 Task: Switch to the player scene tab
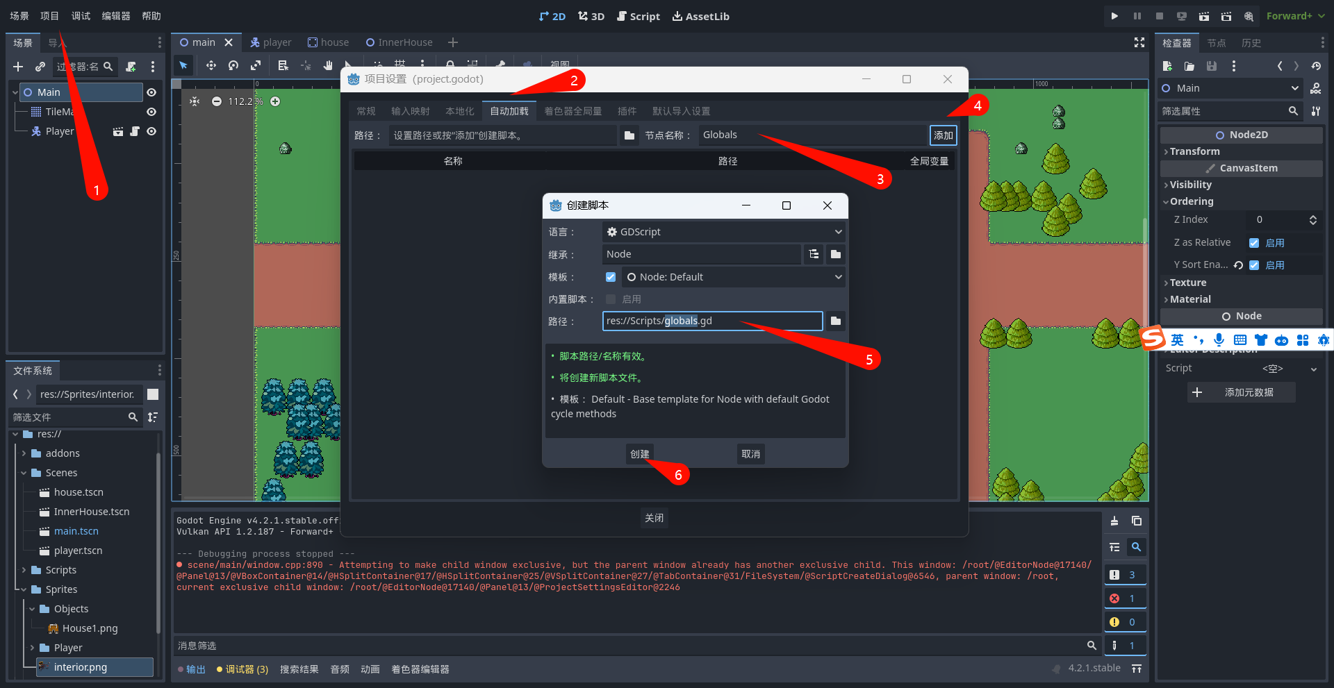[x=271, y=42]
